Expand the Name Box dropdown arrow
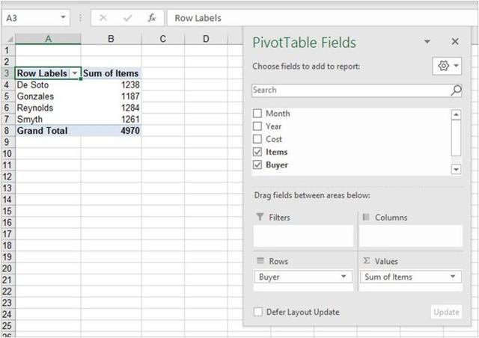479x338 pixels. click(x=61, y=18)
